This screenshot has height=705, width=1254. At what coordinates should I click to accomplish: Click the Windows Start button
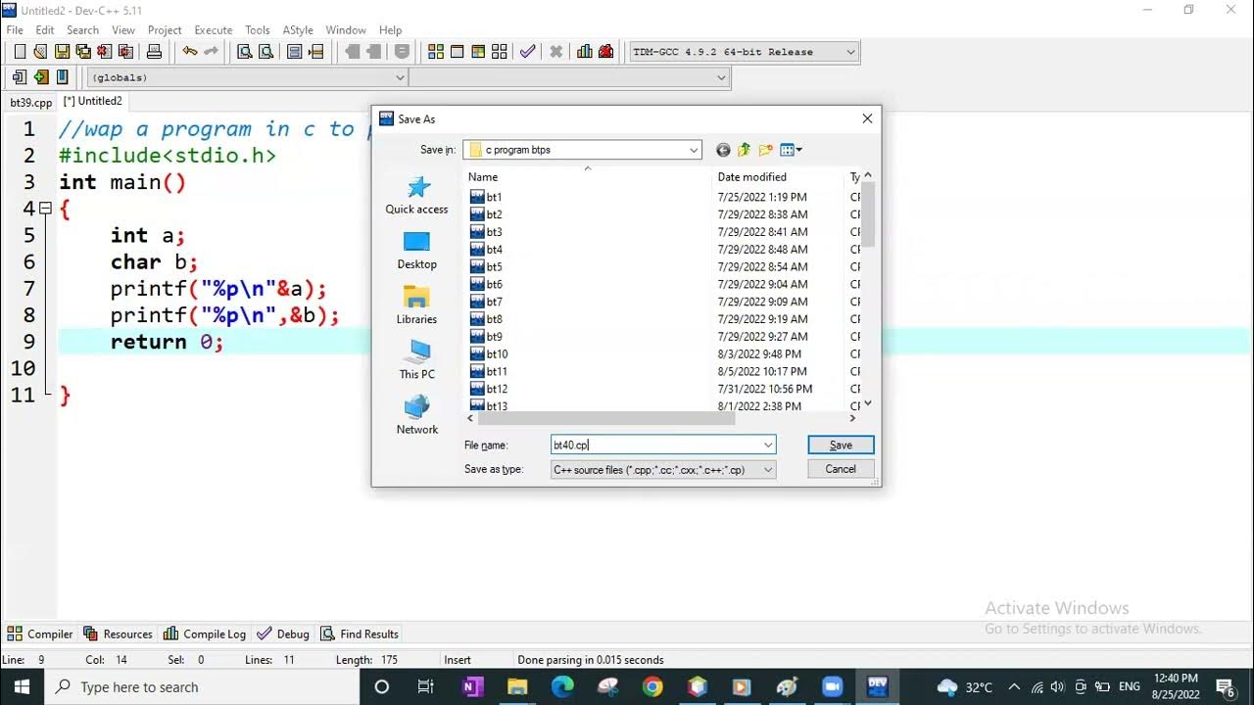[x=23, y=686]
